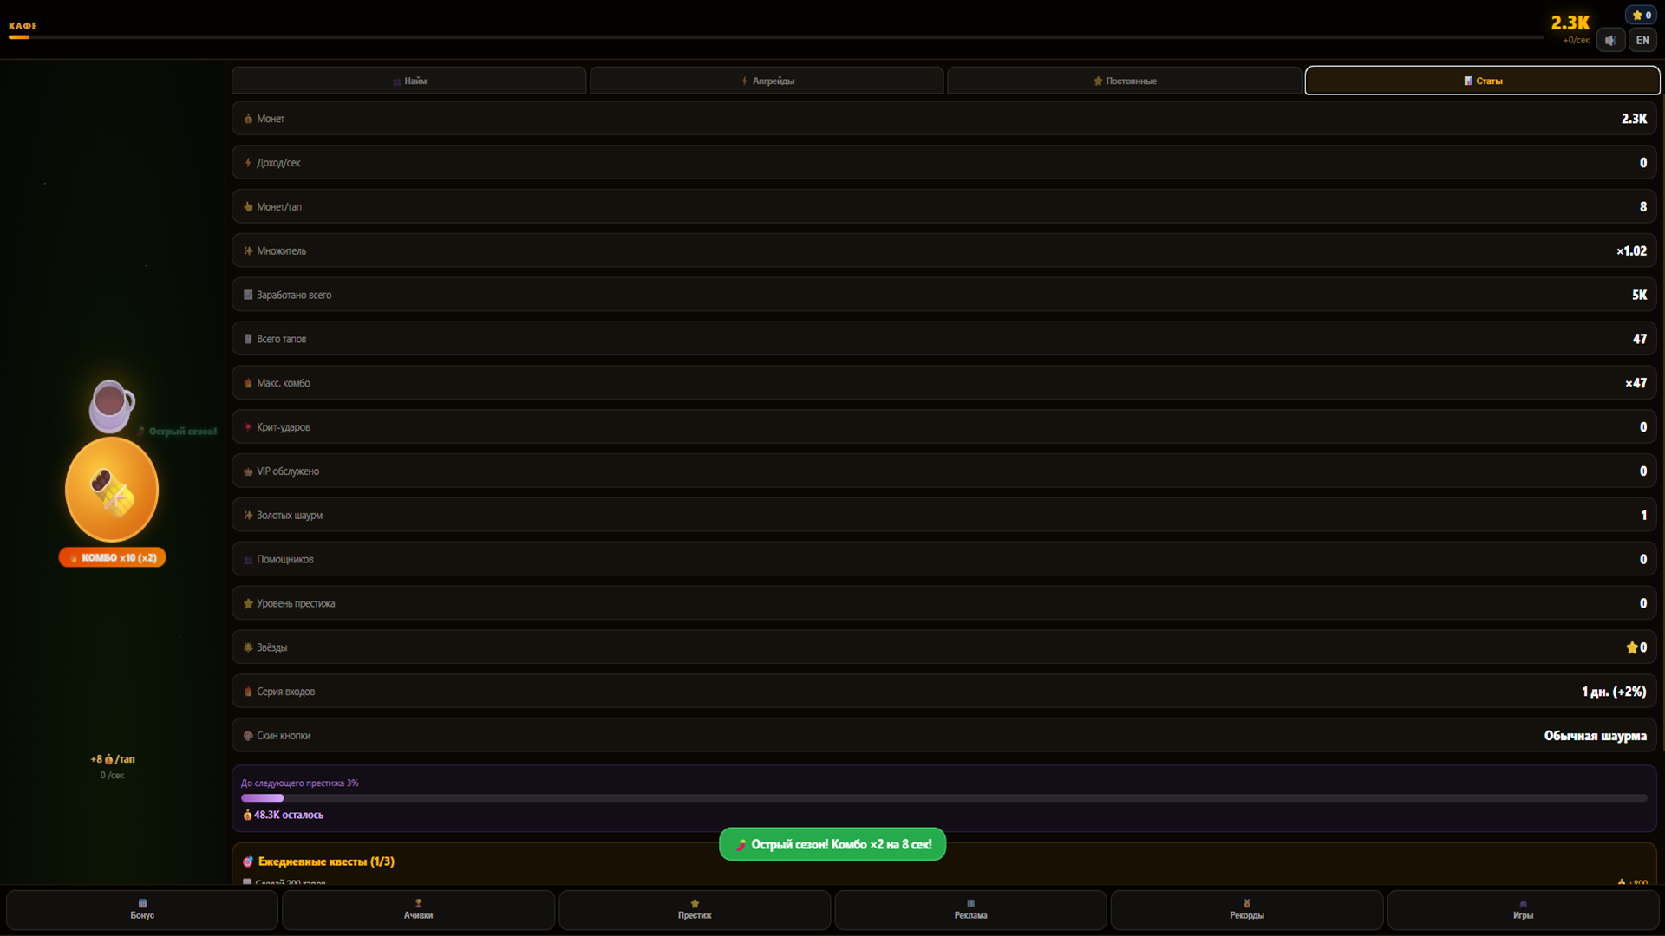The width and height of the screenshot is (1665, 936).
Task: Click the Ежедневные квесты (1/3) header
Action: click(326, 861)
